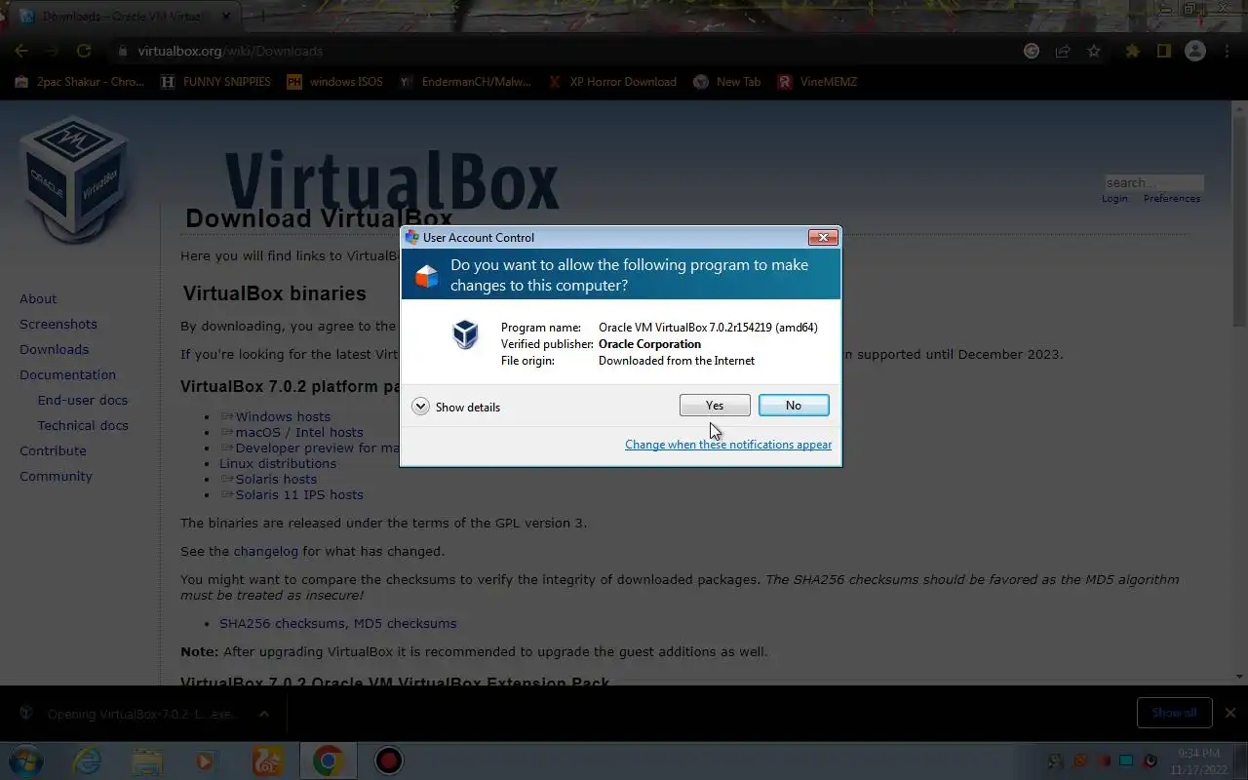Open the macOS / Intel hosts link
This screenshot has height=780, width=1248.
(x=299, y=432)
